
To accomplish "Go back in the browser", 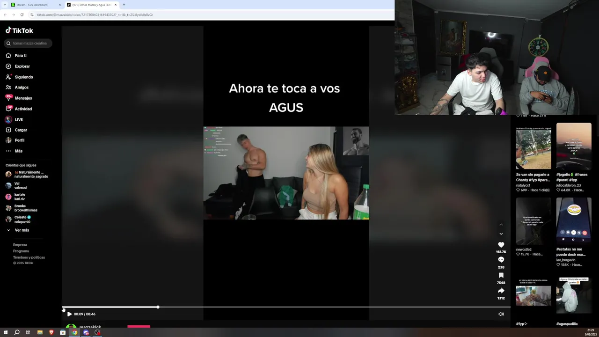I will [5, 15].
